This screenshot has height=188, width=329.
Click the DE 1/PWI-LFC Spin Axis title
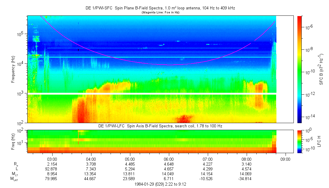[x=160, y=126]
